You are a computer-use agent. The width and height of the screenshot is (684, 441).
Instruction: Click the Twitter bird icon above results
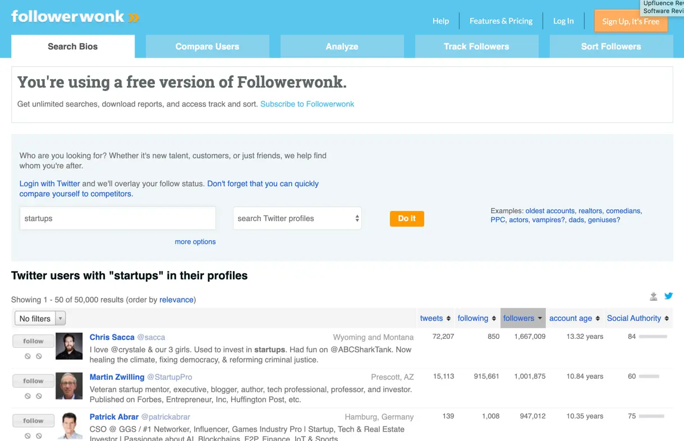668,296
